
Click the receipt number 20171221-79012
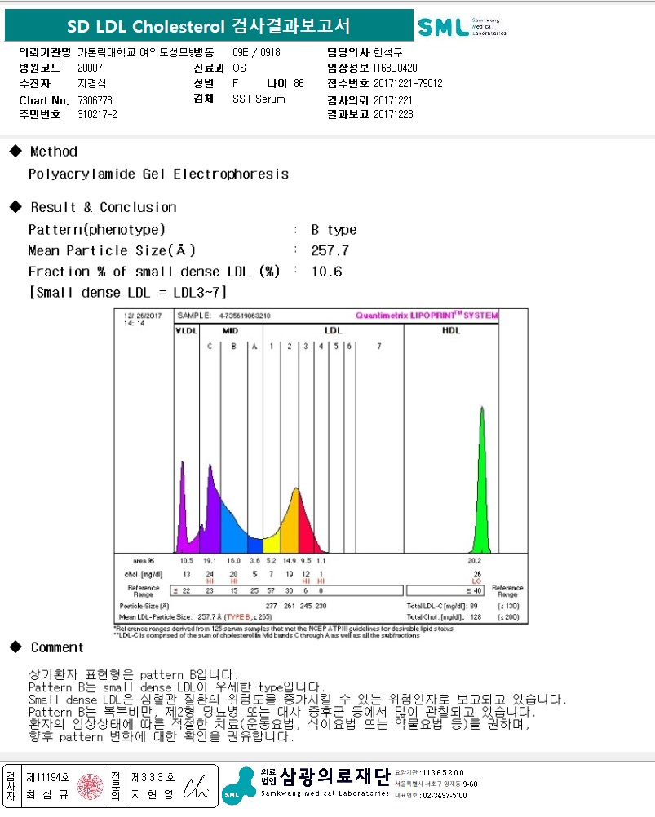click(x=408, y=83)
